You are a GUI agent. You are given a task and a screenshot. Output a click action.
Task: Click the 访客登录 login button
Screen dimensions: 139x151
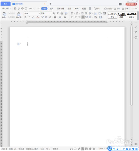(131, 4)
